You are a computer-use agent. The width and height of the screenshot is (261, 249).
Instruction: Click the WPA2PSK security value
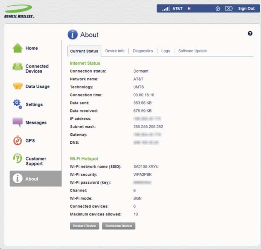pos(143,175)
